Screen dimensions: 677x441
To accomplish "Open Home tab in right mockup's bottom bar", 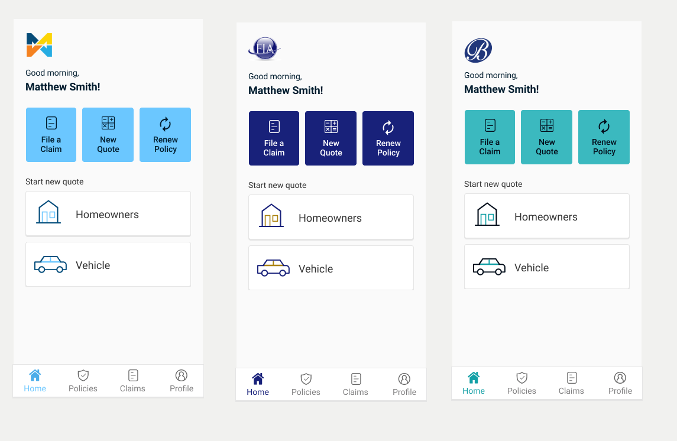I will click(x=474, y=383).
